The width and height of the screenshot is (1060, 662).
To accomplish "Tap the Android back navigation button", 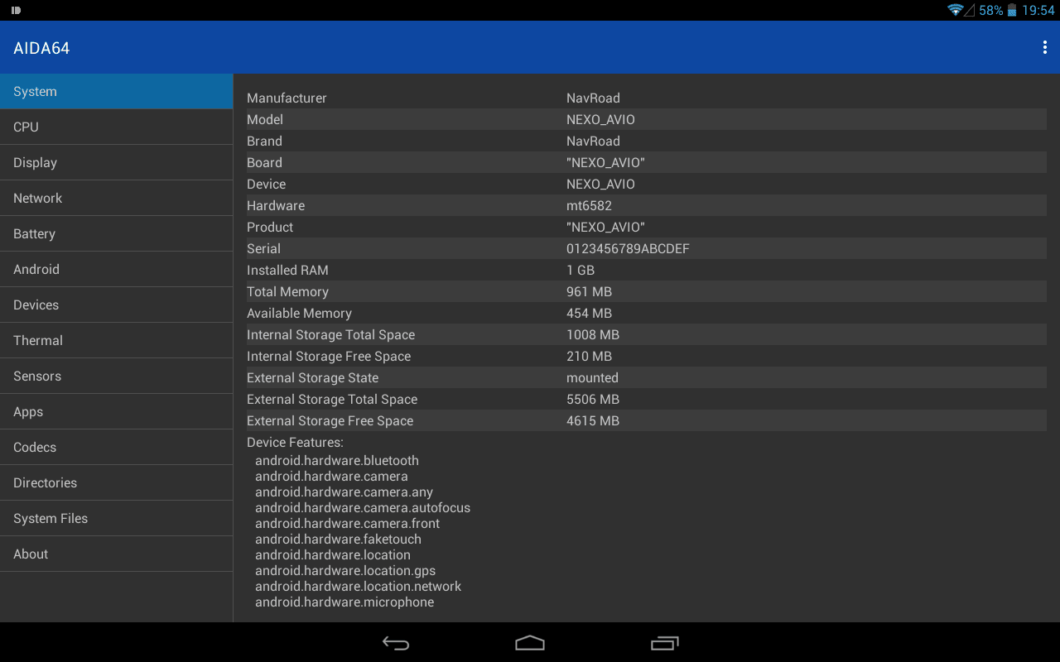I will tap(396, 643).
